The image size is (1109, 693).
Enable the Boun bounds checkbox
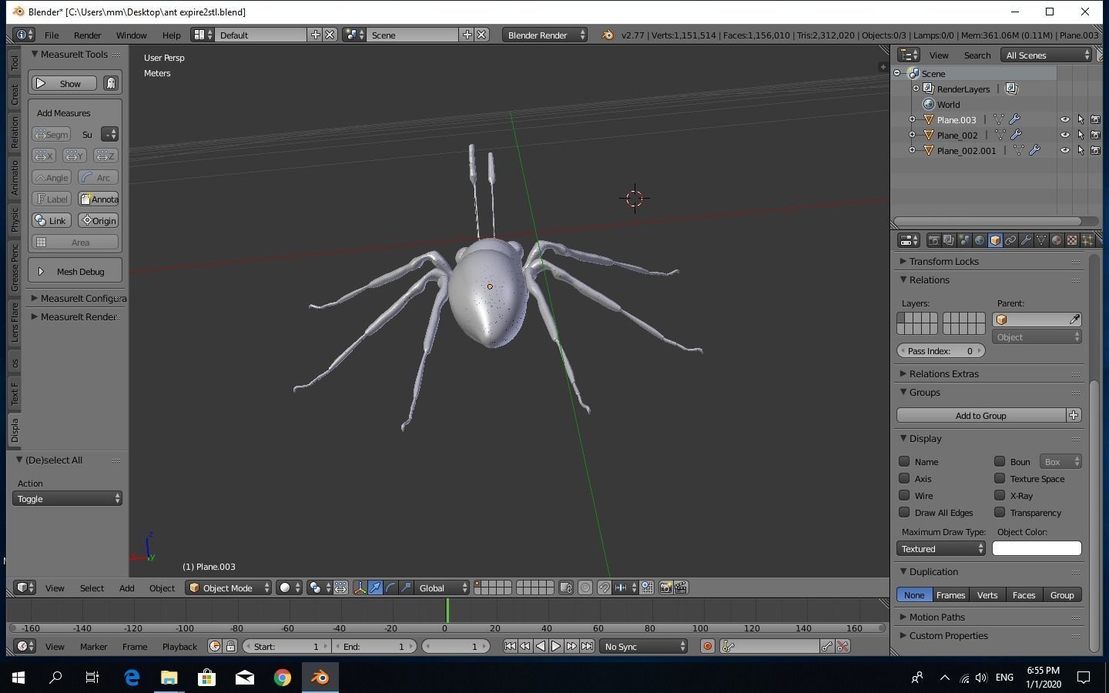1000,461
